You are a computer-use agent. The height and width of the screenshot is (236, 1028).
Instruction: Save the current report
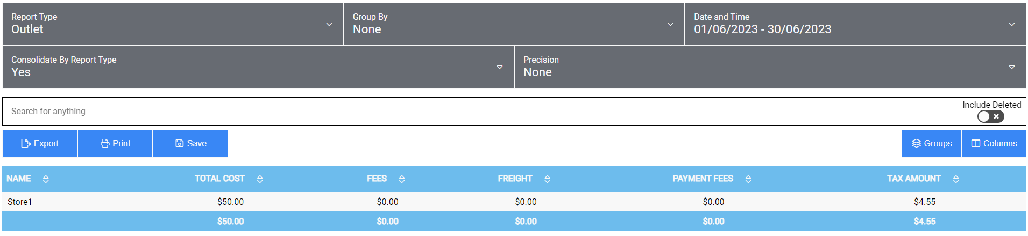point(190,144)
